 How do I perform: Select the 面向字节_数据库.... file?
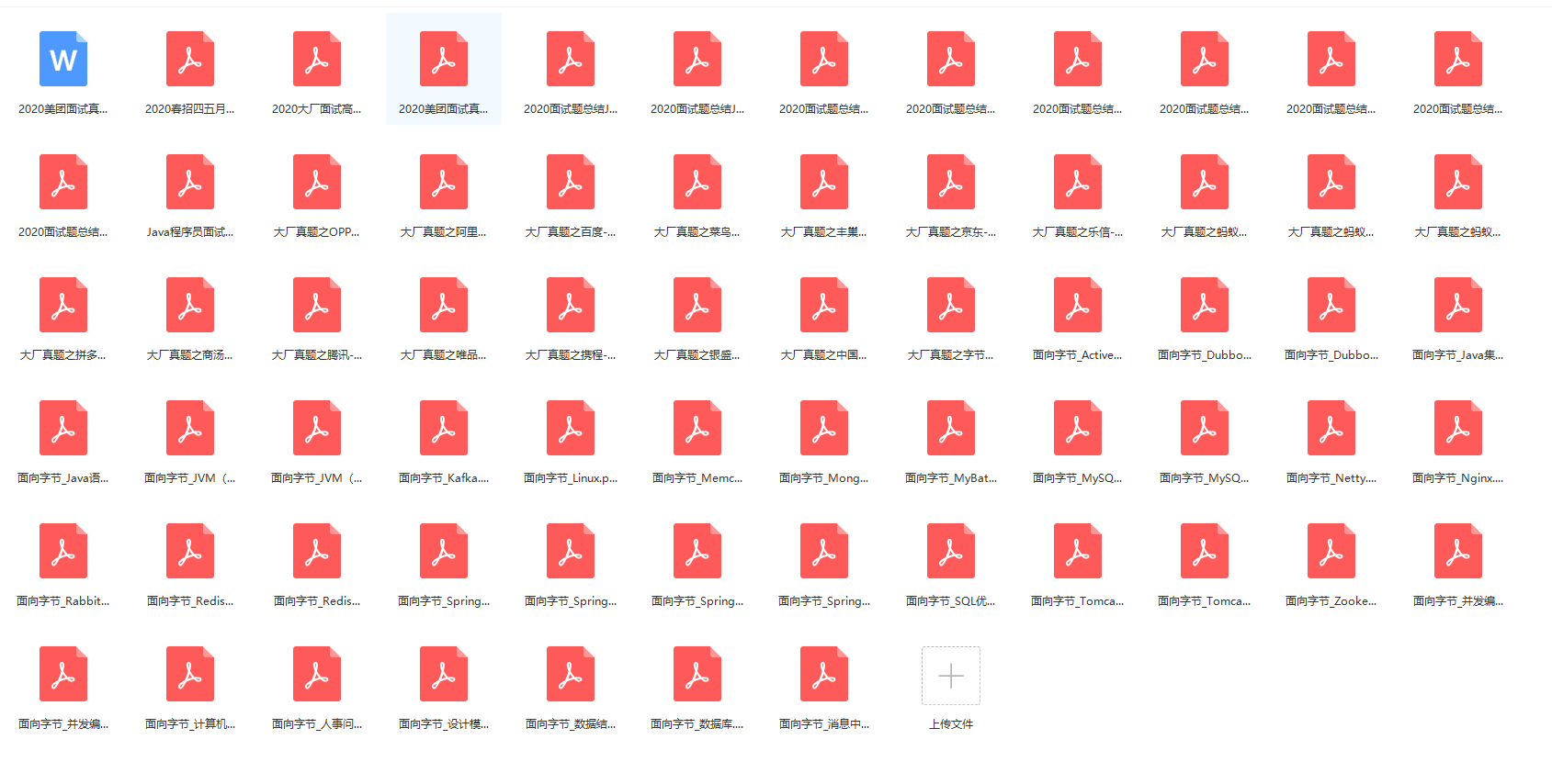[x=697, y=674]
